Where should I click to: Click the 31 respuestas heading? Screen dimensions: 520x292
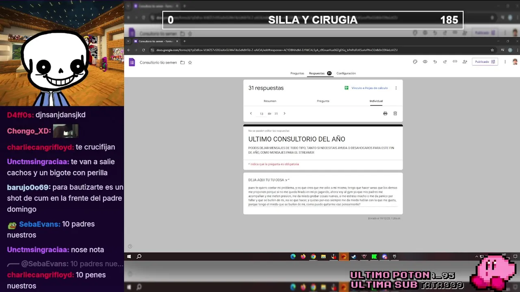pyautogui.click(x=266, y=88)
